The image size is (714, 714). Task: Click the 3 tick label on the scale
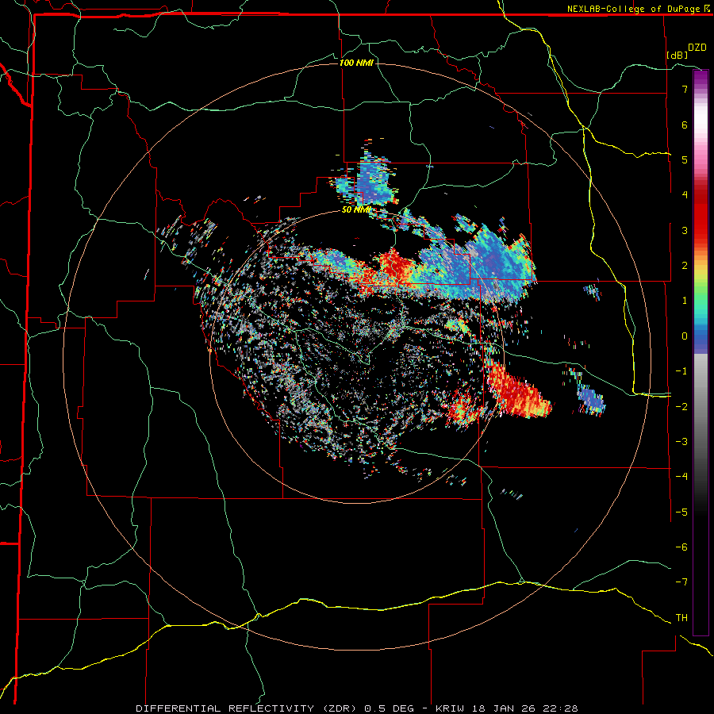pyautogui.click(x=685, y=230)
